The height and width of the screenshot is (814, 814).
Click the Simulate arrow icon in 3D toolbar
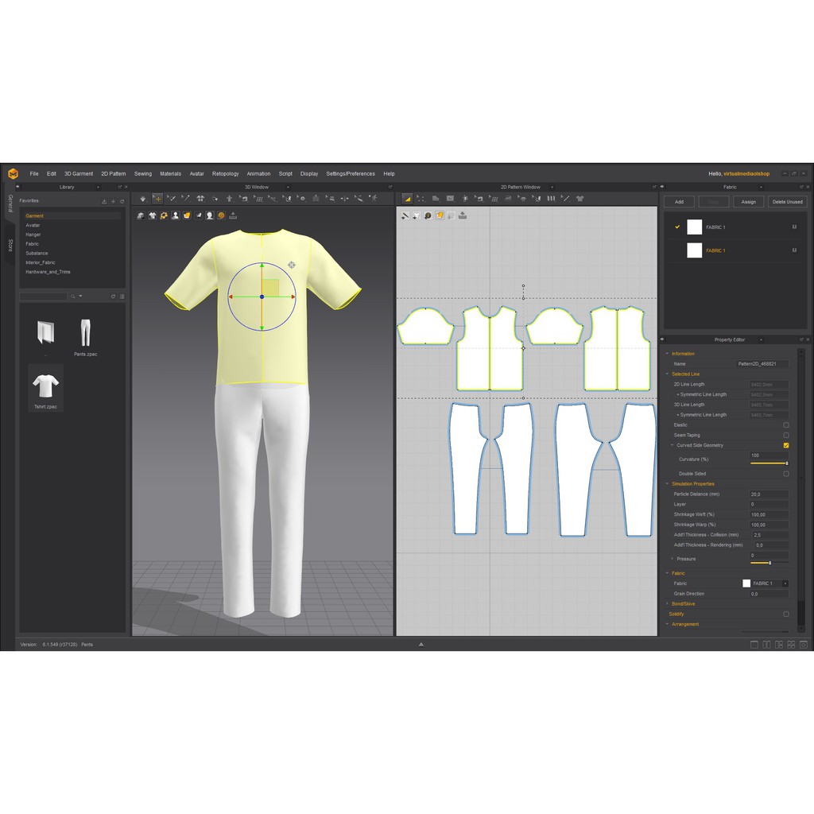143,199
